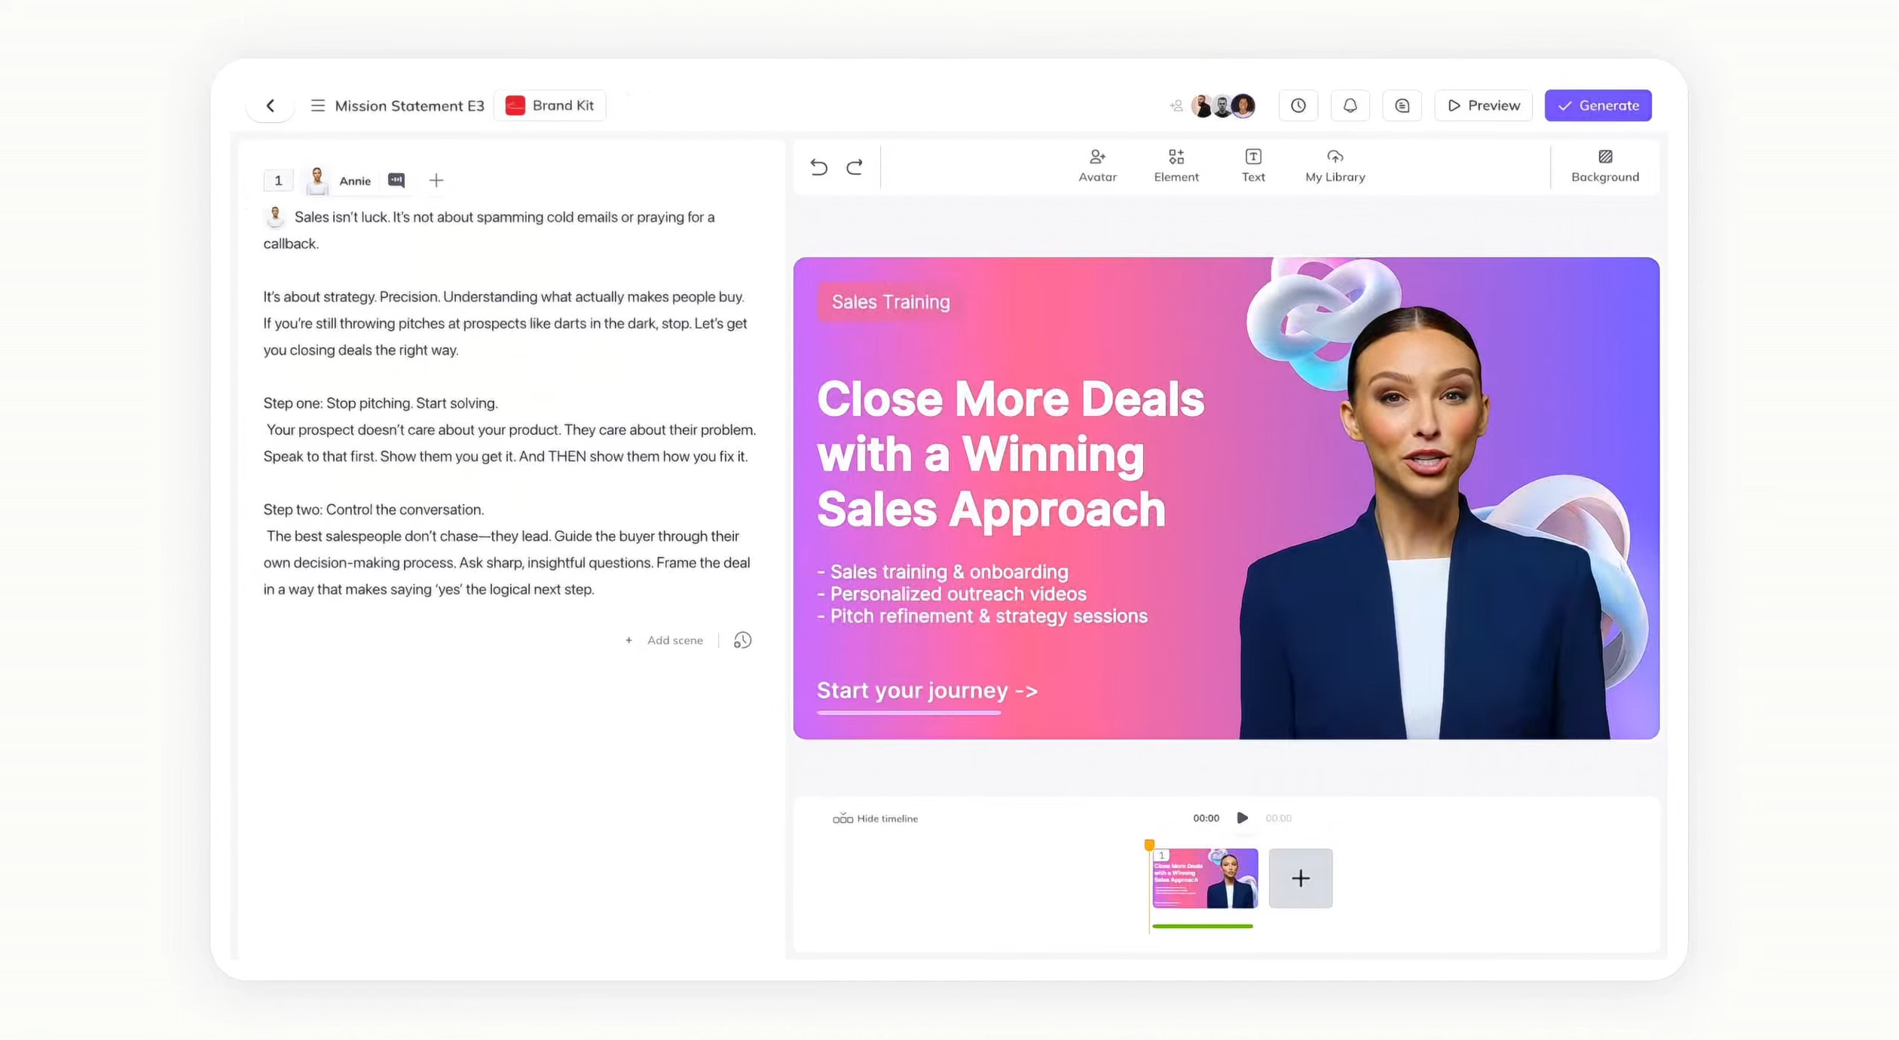Screen dimensions: 1899x1040
Task: Select scene 1 thumbnail in timeline
Action: 1204,878
